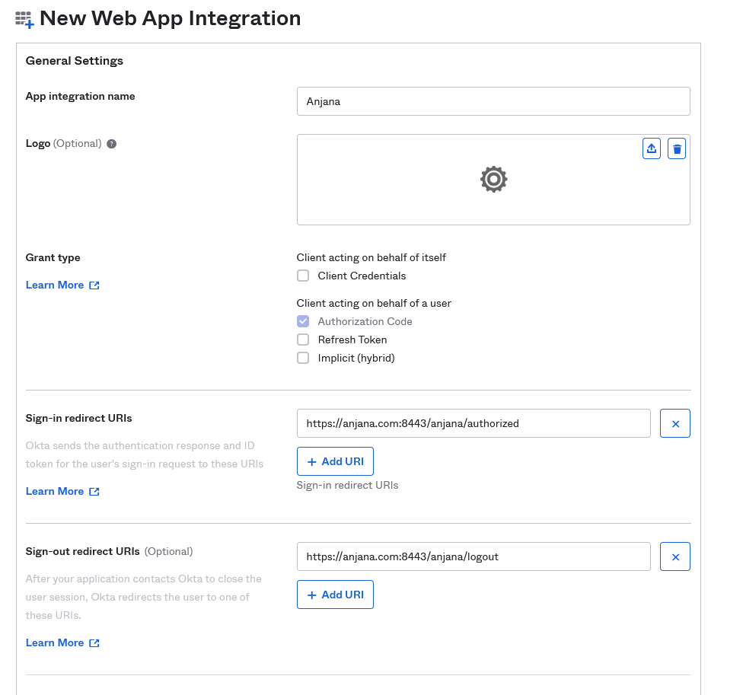743x695 pixels.
Task: Delete the logo with the trash icon
Action: 676,148
